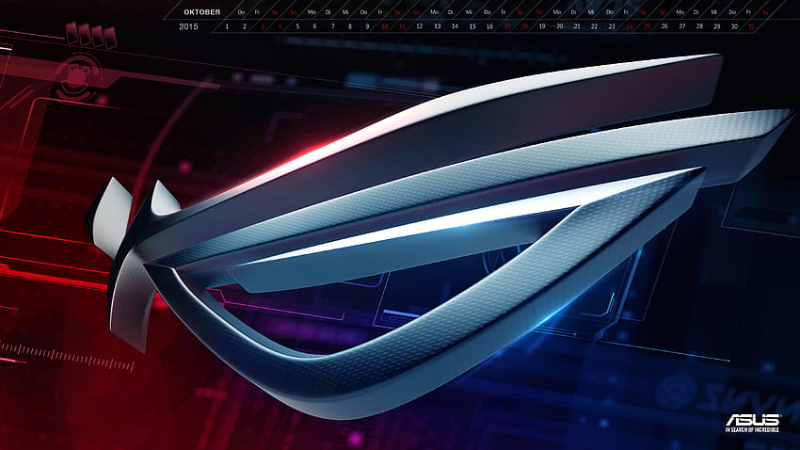Click the OKTOBER month label
Viewport: 800px width, 450px height.
coord(202,11)
